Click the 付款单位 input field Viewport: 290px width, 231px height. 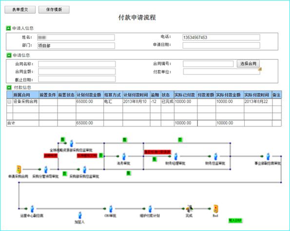point(222,71)
